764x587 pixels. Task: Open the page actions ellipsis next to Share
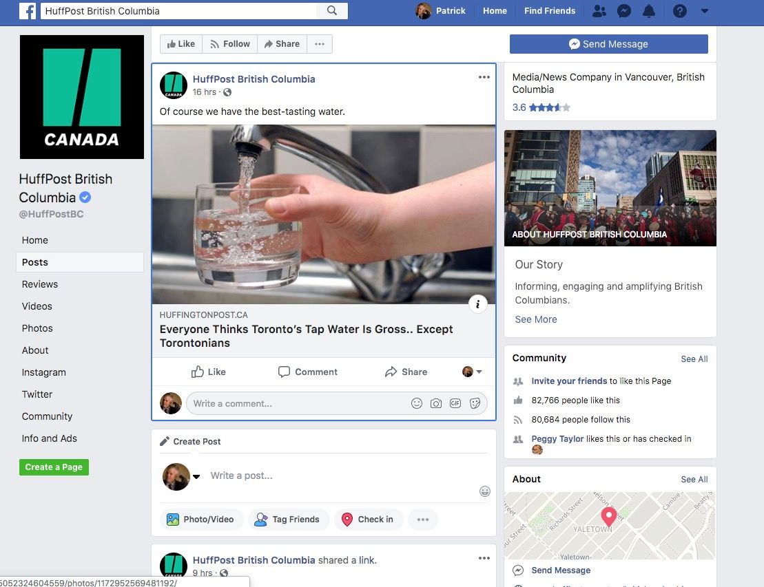pyautogui.click(x=320, y=44)
